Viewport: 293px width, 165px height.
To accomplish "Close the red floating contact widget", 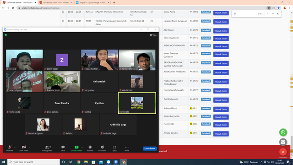I will (283, 152).
